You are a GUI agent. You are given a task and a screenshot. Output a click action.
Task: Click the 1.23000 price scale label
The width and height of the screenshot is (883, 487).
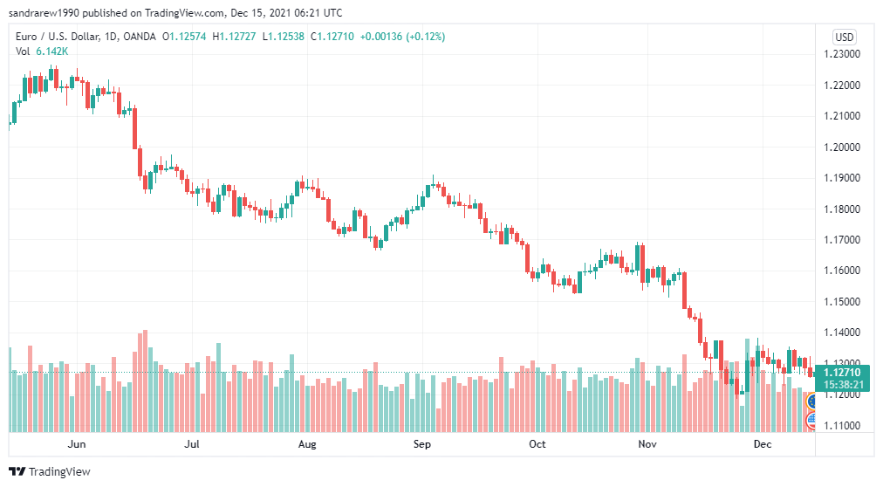tap(843, 54)
